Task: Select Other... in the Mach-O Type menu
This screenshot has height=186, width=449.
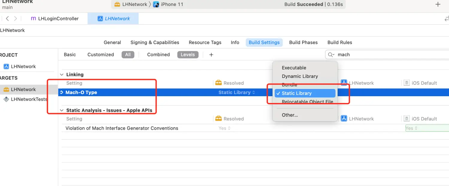Action: click(x=290, y=115)
